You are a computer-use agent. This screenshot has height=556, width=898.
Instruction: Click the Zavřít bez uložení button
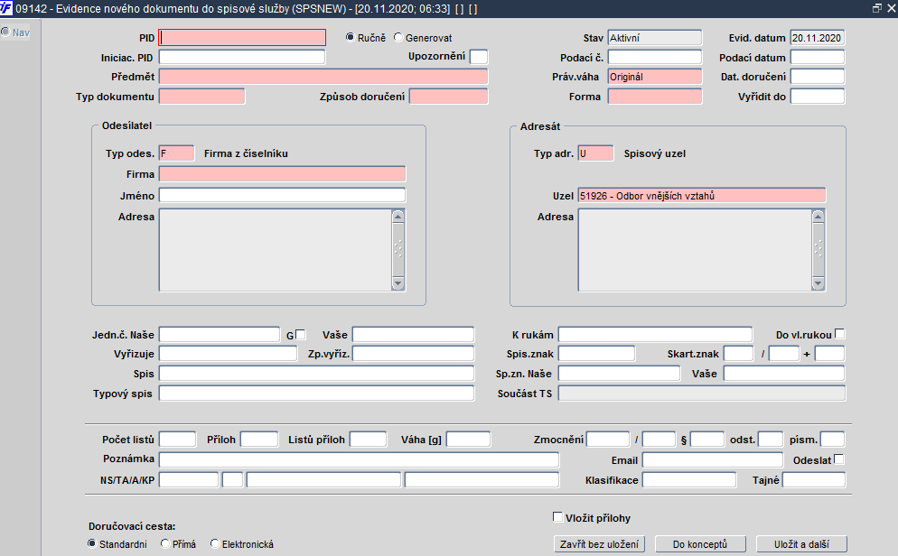[x=599, y=544]
